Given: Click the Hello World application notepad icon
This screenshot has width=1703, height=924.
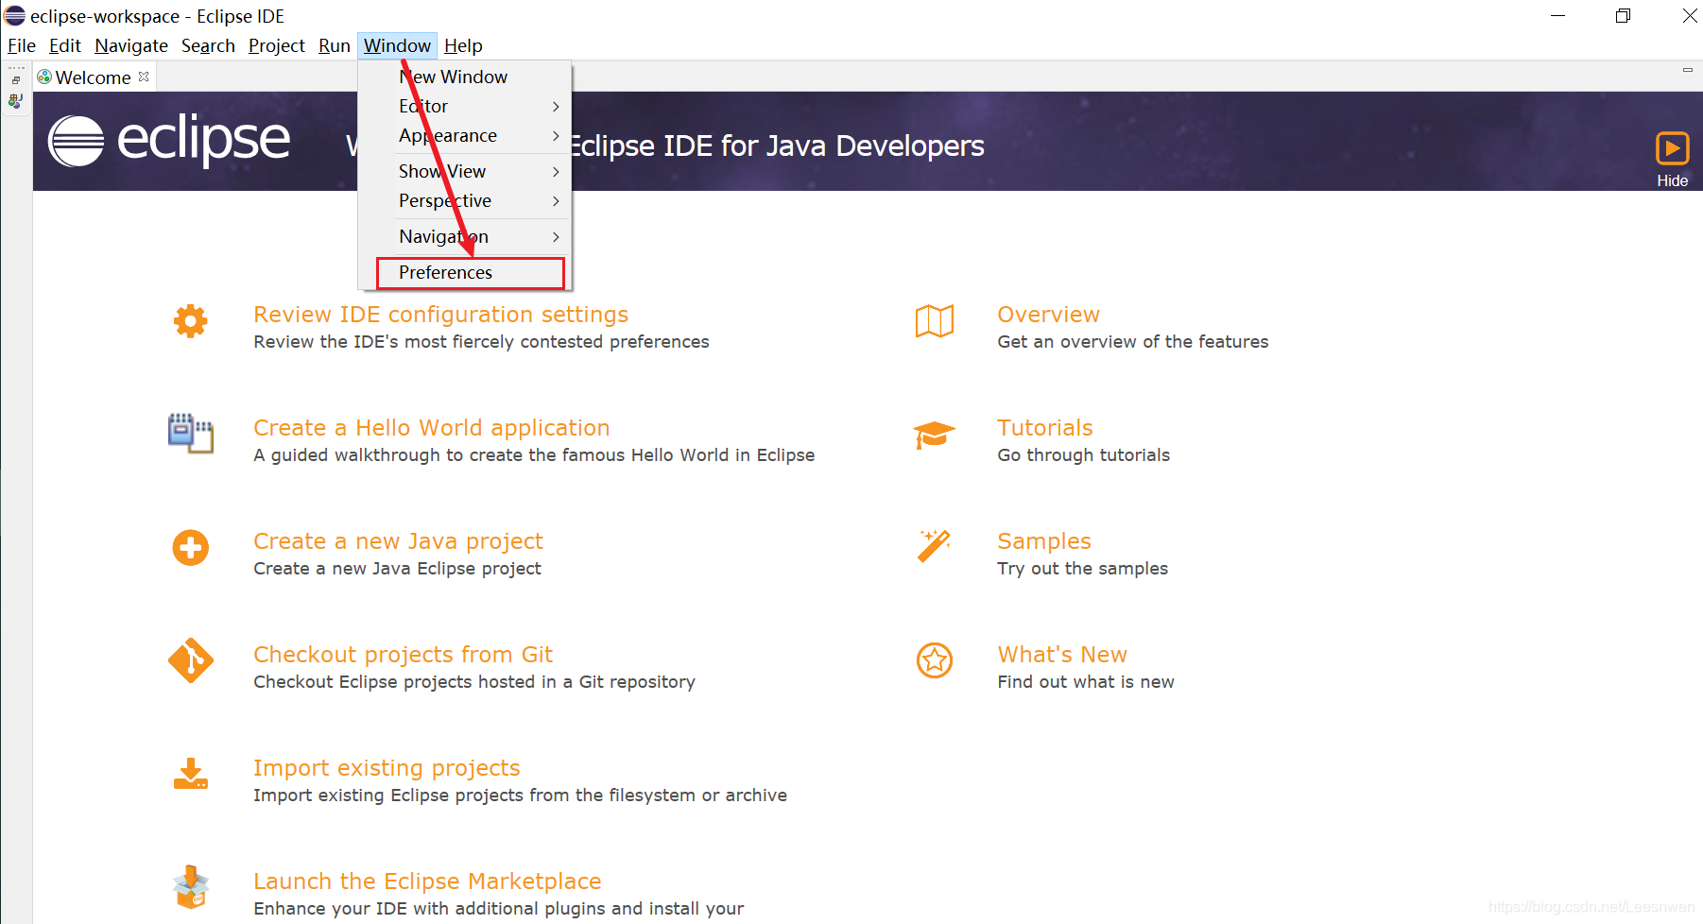Looking at the screenshot, I should click(191, 434).
